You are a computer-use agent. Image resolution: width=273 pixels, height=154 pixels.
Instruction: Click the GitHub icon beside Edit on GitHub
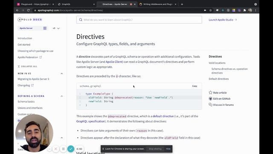pos(210,99)
